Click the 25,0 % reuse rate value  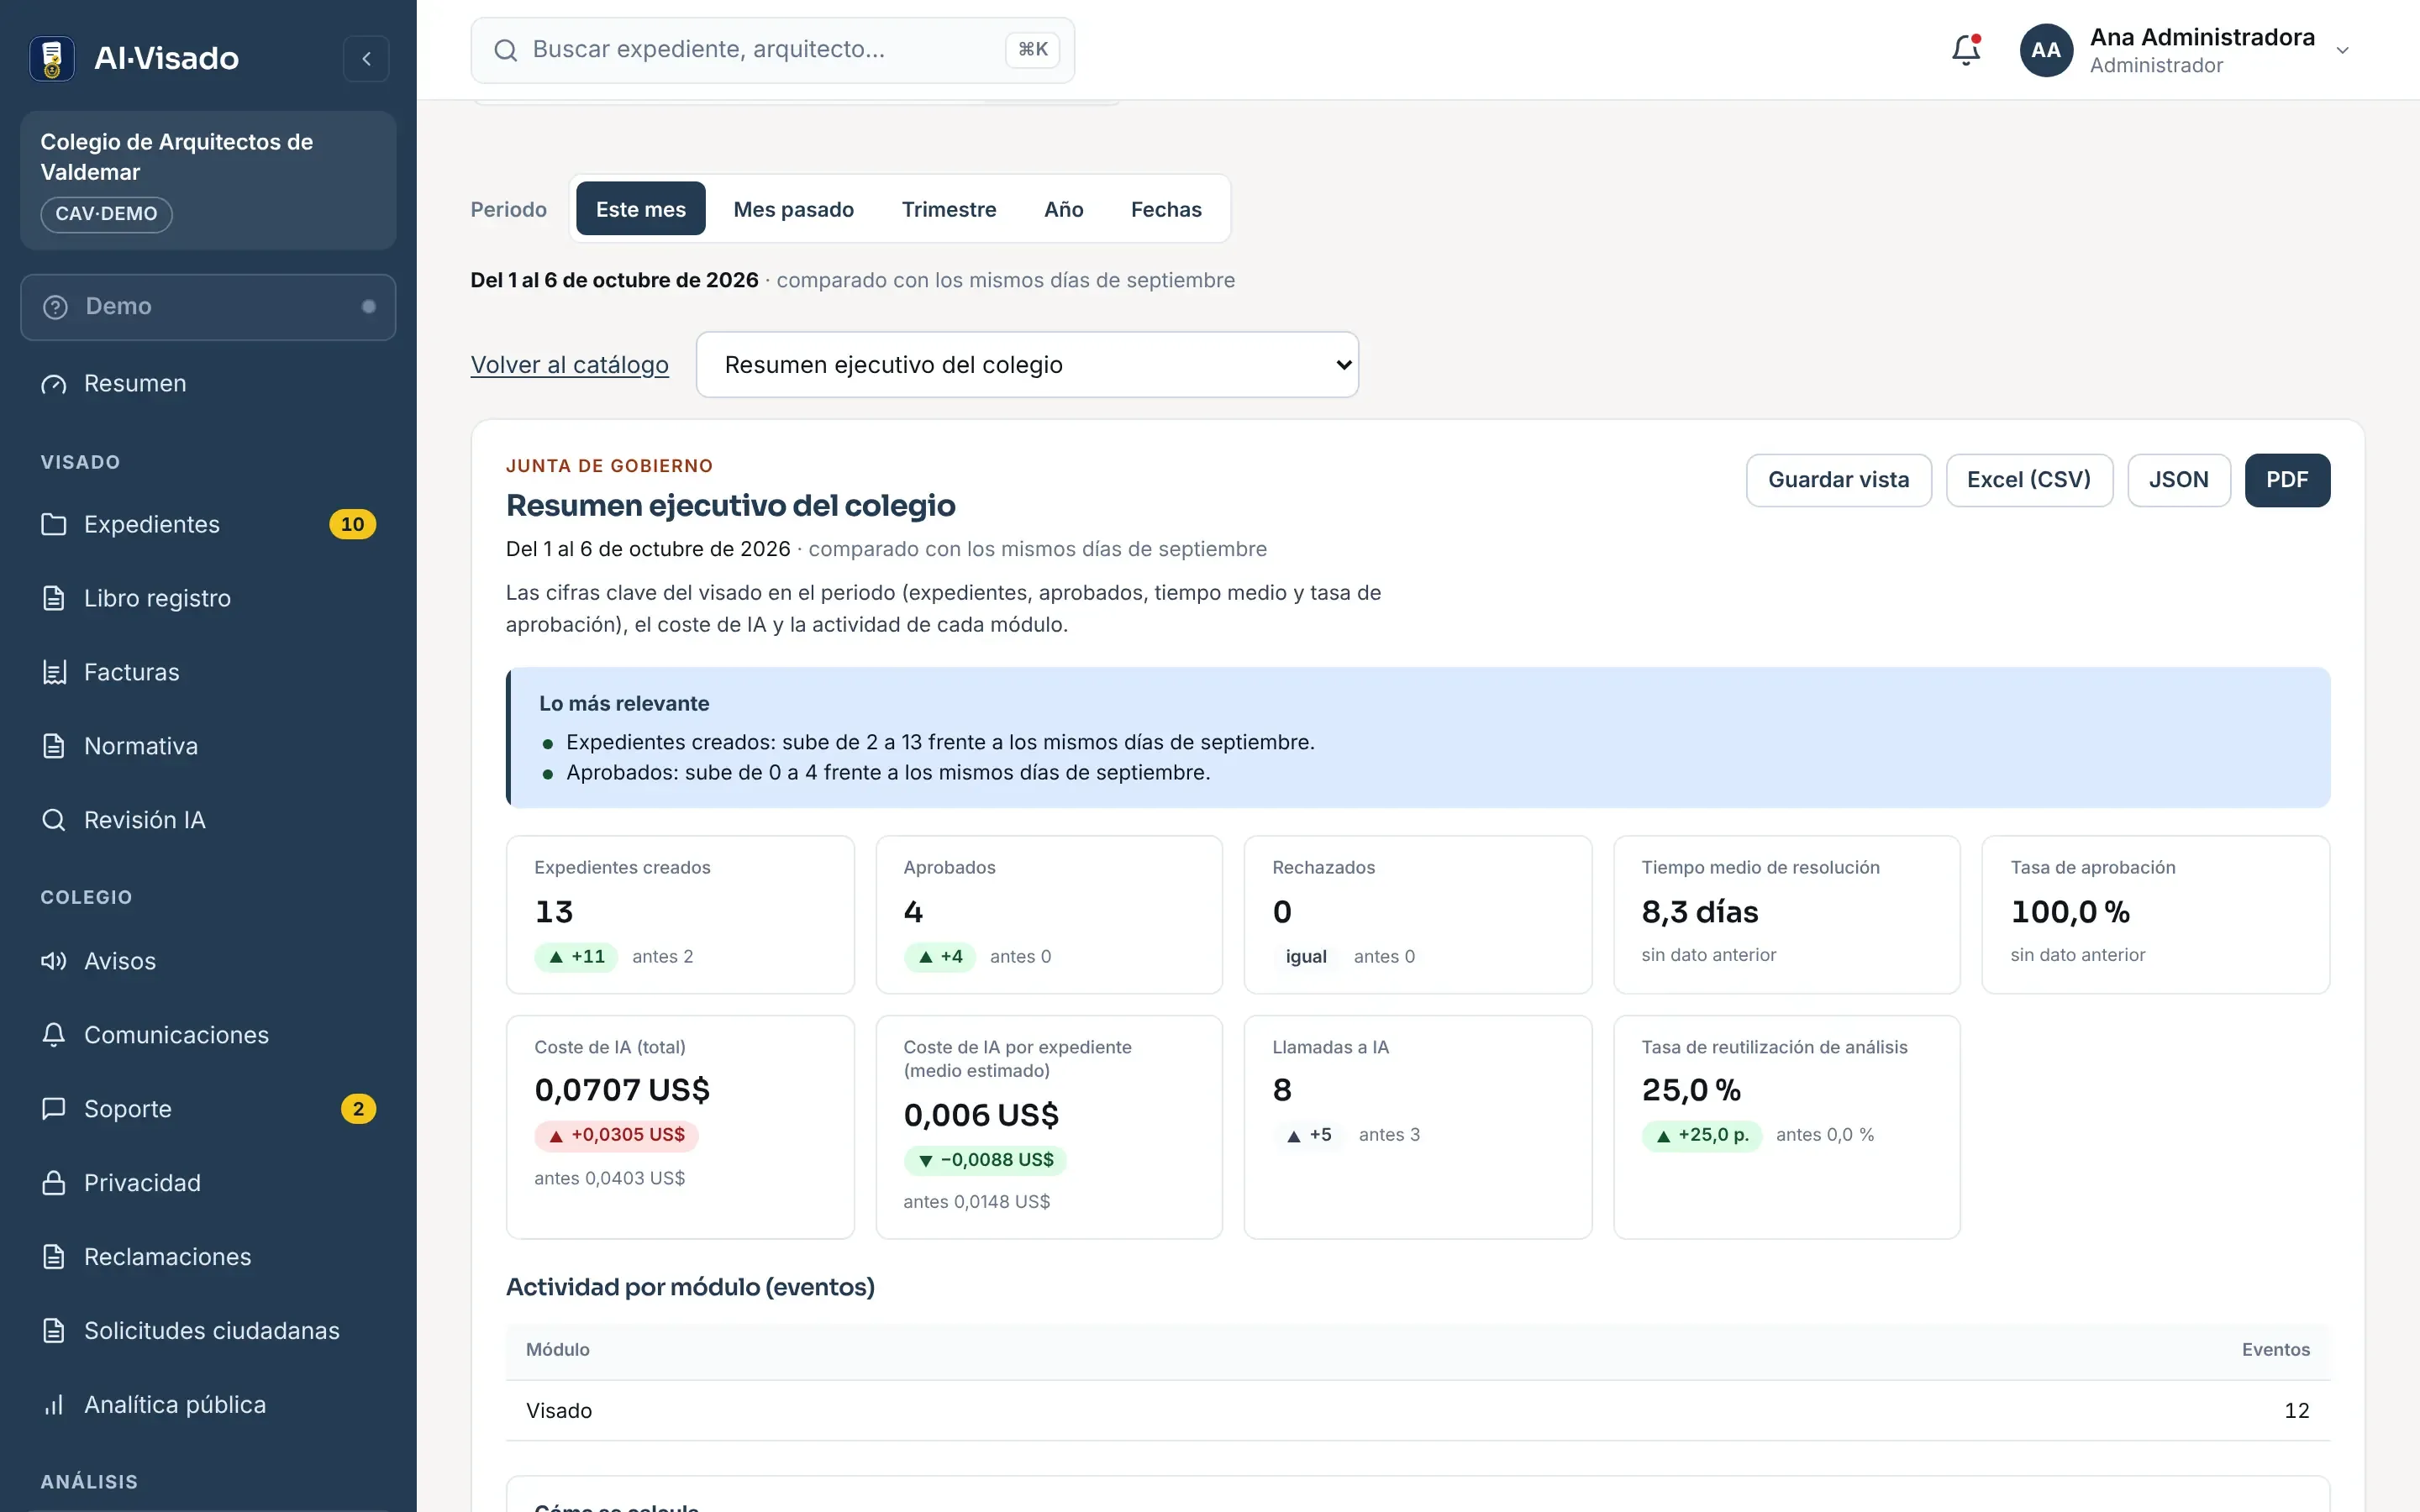tap(1691, 1090)
